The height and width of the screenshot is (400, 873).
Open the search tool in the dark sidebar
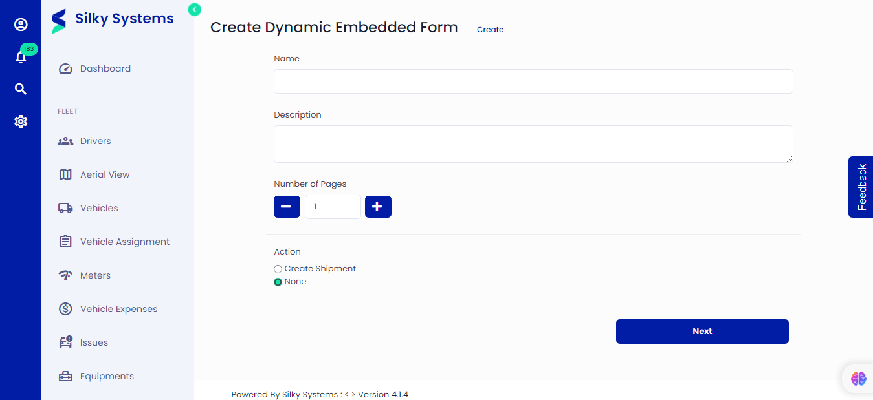tap(21, 89)
